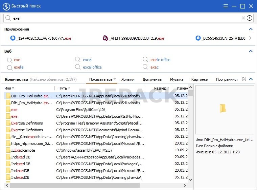Search the web for excel office
The height and width of the screenshot is (190, 257).
[x=92, y=67]
